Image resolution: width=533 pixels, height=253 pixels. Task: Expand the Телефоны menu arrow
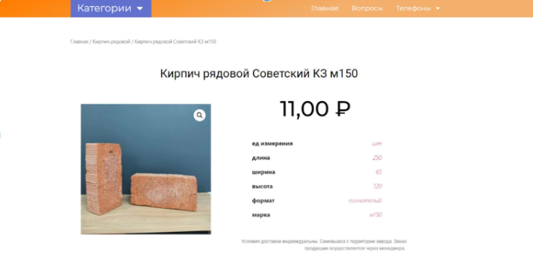point(438,9)
